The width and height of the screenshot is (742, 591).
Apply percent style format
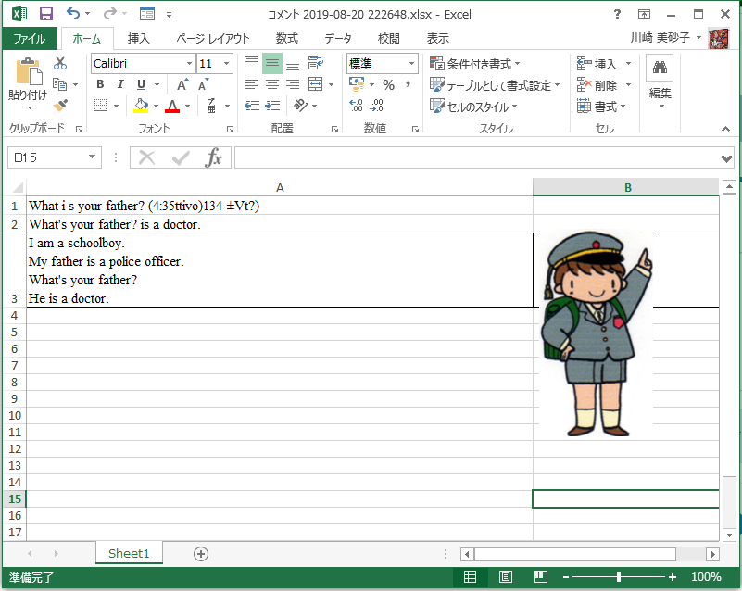coord(388,84)
